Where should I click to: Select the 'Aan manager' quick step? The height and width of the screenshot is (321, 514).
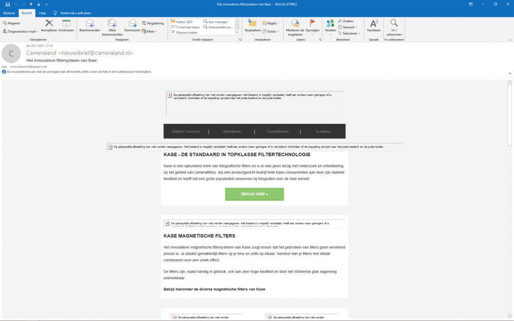coord(215,22)
